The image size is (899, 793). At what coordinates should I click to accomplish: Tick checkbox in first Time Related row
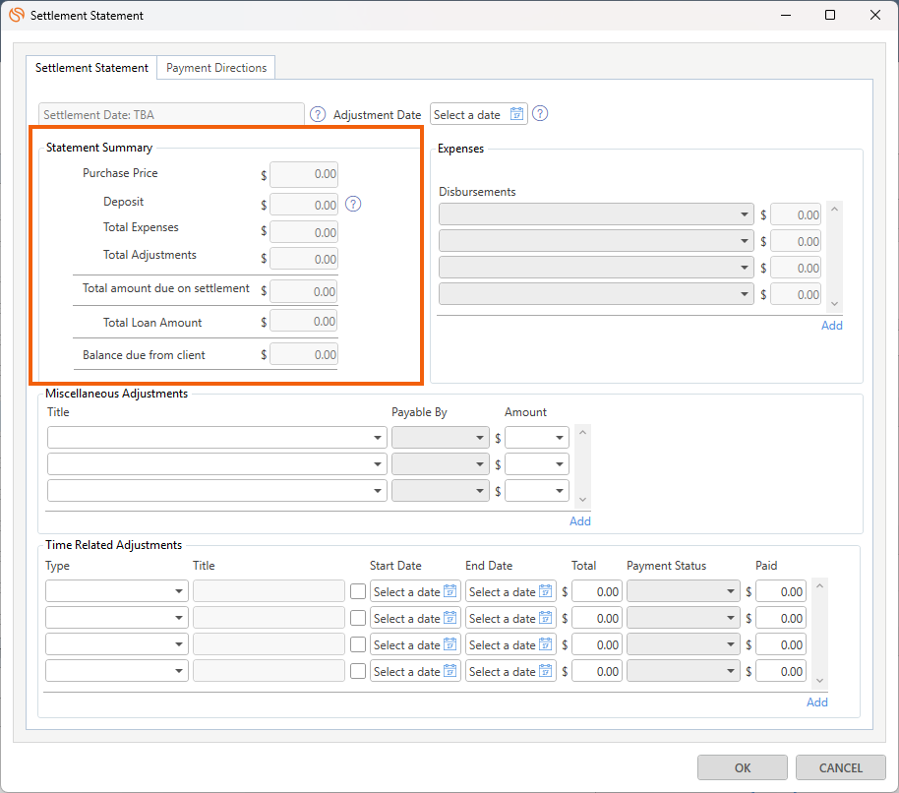point(358,591)
